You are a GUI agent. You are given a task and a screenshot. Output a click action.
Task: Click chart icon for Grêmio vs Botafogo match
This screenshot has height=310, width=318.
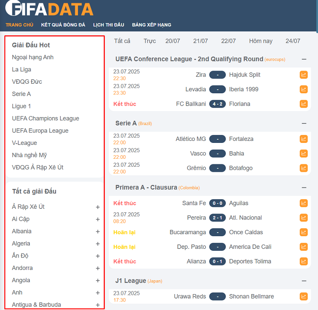(303, 168)
